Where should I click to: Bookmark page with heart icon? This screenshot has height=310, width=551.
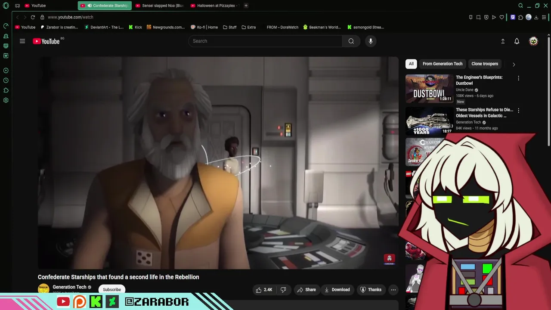501,17
